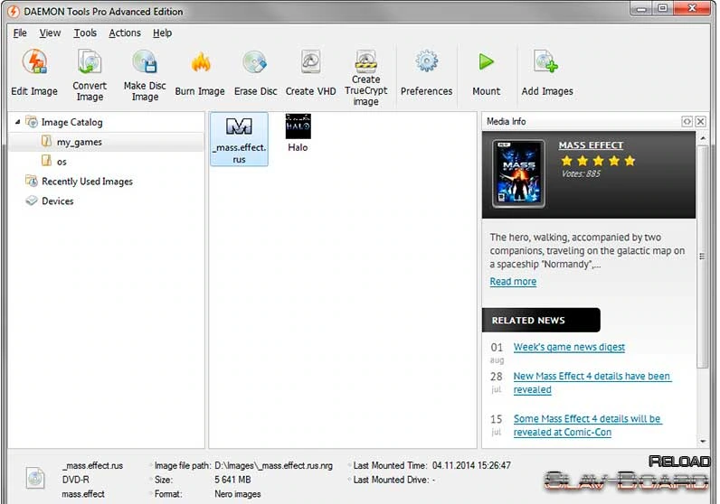Select Image Catalog in the tree
720x504 pixels.
[71, 122]
